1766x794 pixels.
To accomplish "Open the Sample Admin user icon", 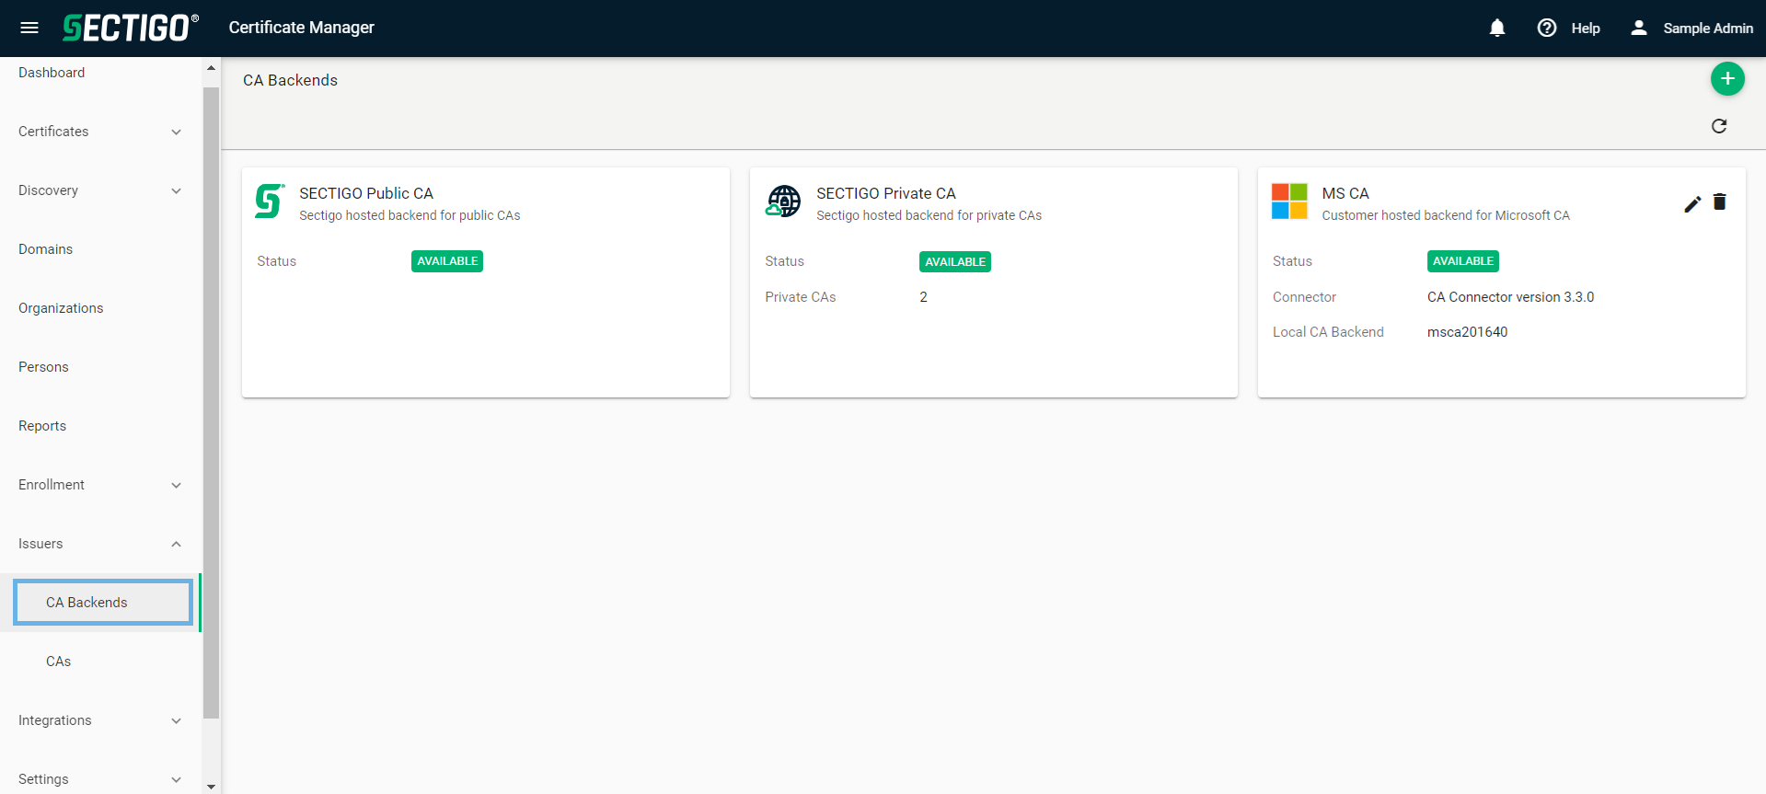I will [1639, 28].
